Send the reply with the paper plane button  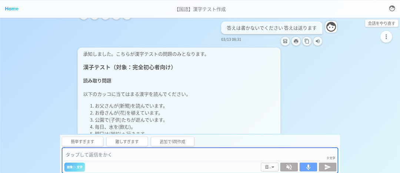(x=327, y=167)
